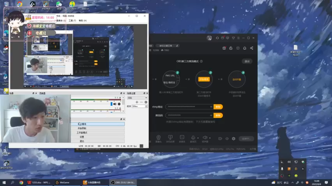Float the 混音器 dock panel
Image resolution: width=332 pixels, height=186 pixels.
[121, 93]
